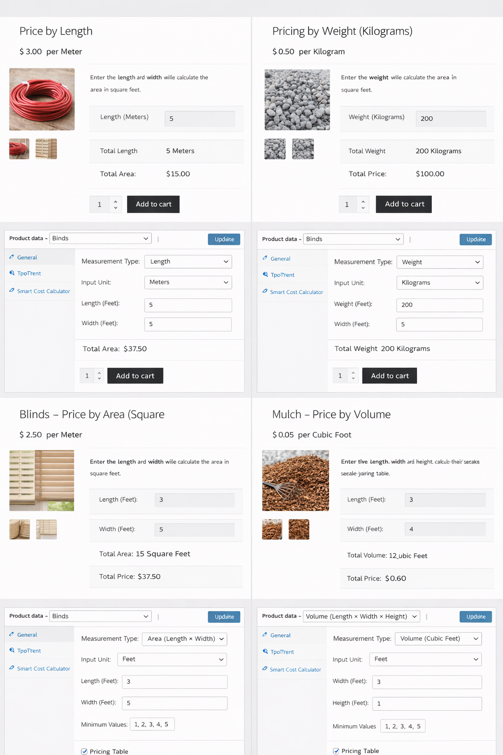Click the Smart Cost Calculator icon in Blinds panel
Viewport: 503px width, 755px height.
13,668
